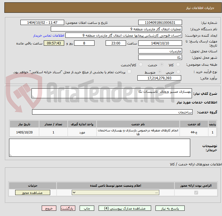Open the اطلاعات تماس خریدار link
The width and height of the screenshot is (222, 216).
pyautogui.click(x=49, y=35)
